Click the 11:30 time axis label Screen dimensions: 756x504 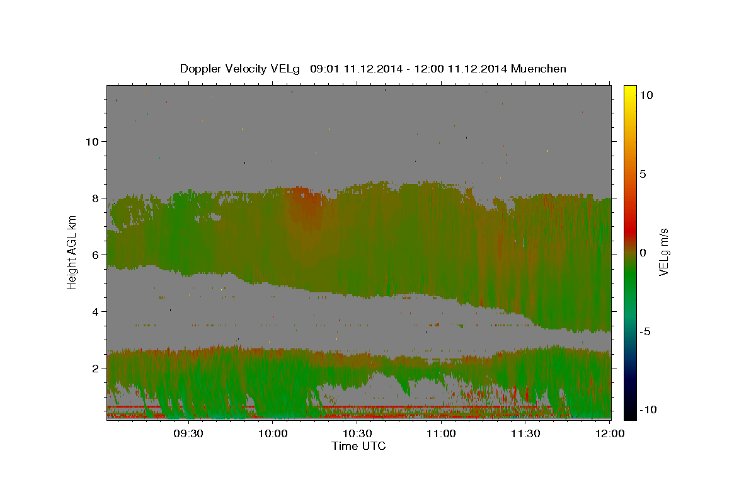[x=526, y=434]
